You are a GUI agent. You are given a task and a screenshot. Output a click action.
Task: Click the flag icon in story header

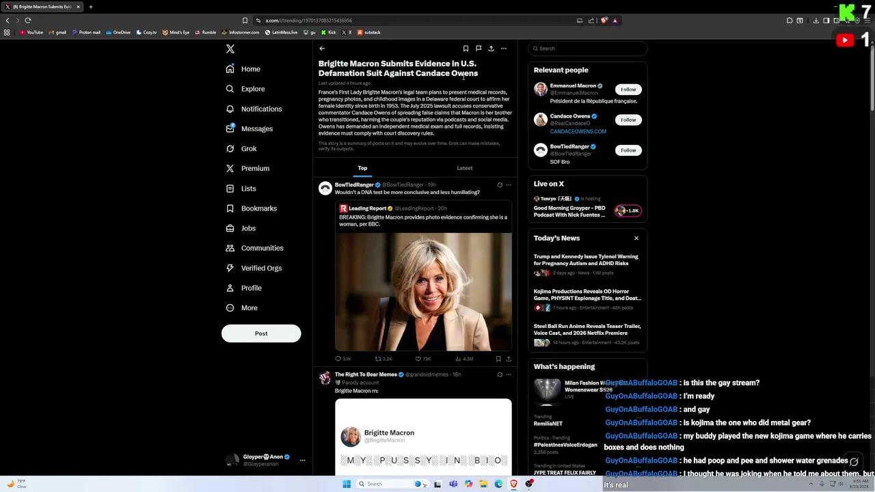click(479, 49)
